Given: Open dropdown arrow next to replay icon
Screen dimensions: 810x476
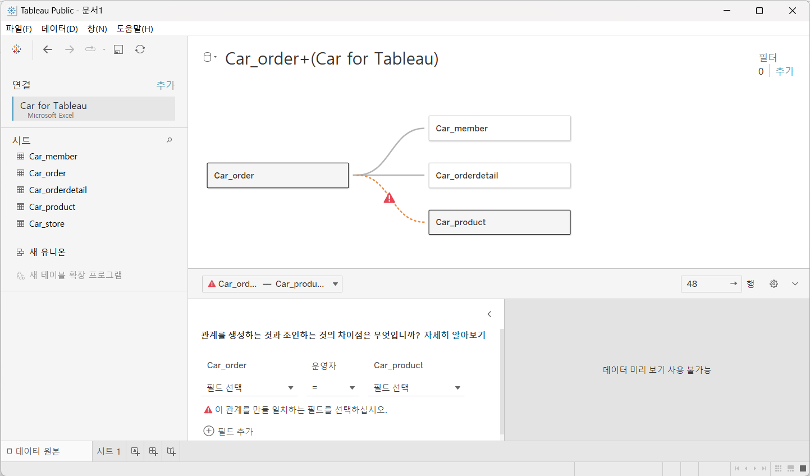Looking at the screenshot, I should [x=104, y=49].
